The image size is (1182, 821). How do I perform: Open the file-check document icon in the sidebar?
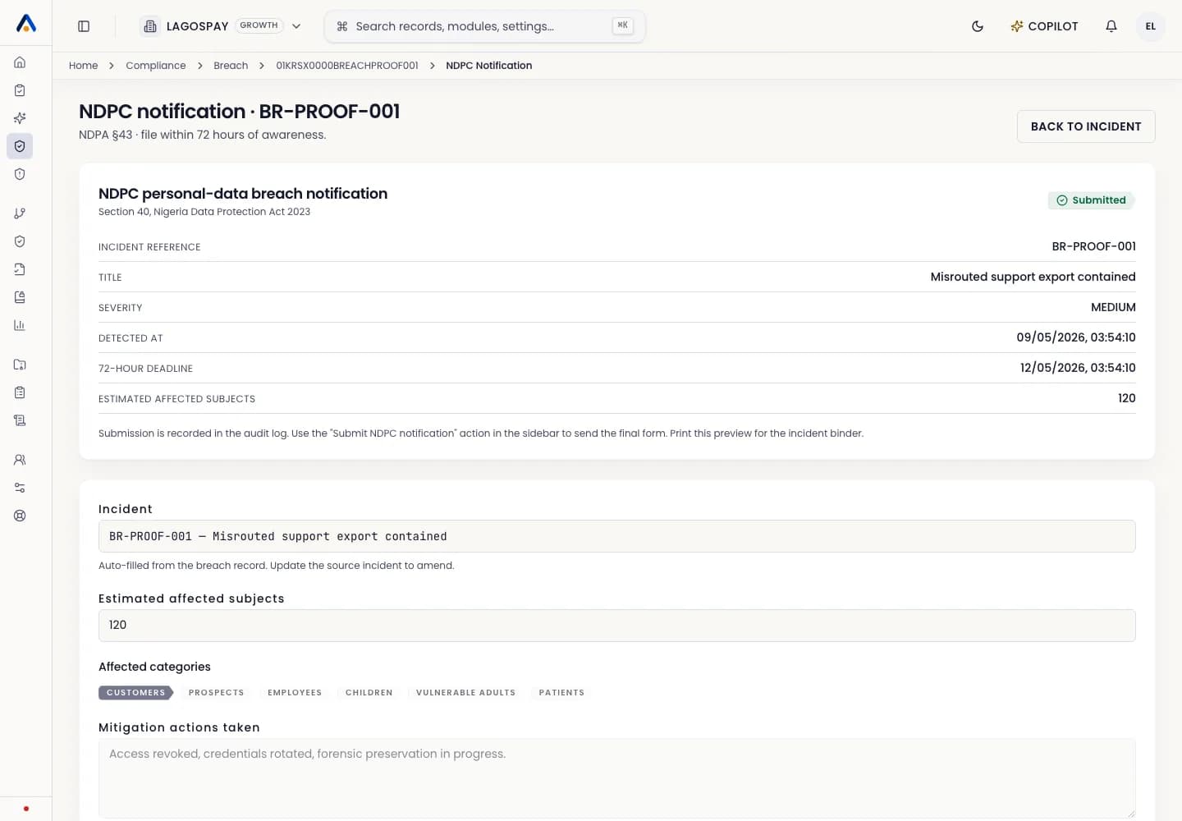[x=20, y=269]
